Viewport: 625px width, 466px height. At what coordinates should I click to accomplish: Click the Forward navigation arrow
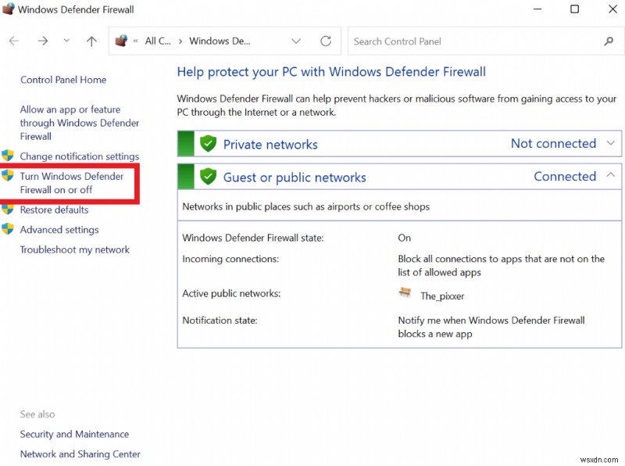pos(42,41)
